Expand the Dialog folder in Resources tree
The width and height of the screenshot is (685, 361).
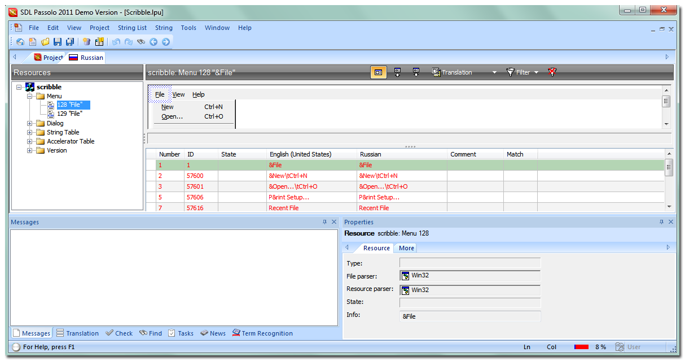(30, 123)
